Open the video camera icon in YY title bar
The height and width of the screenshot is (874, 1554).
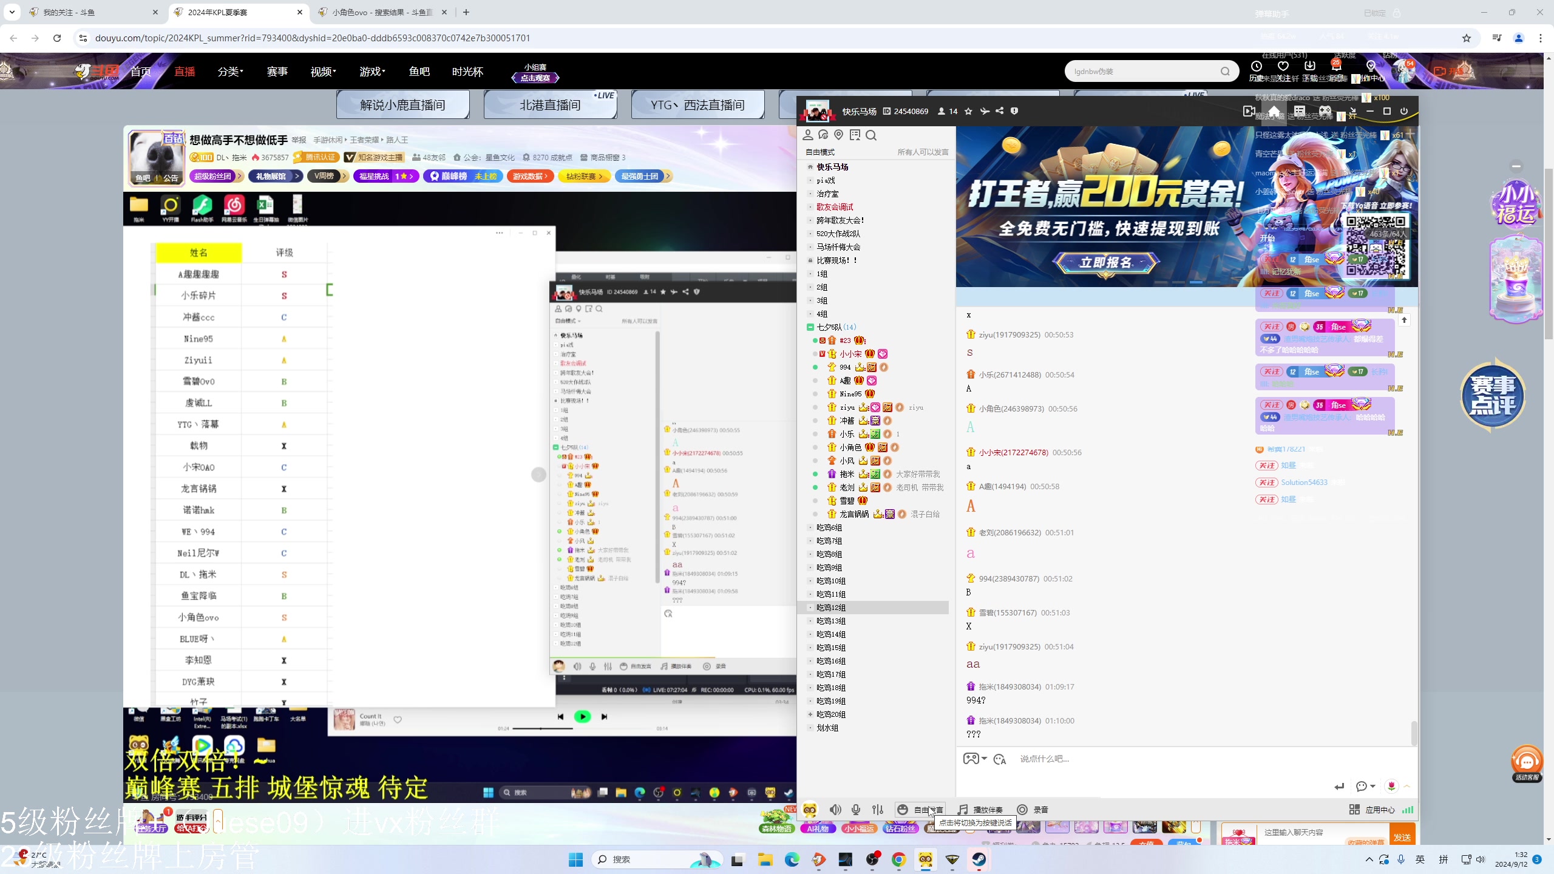coord(1249,111)
